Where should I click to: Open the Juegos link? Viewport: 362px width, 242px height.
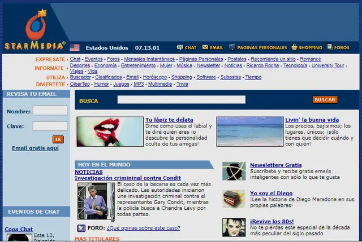[121, 84]
